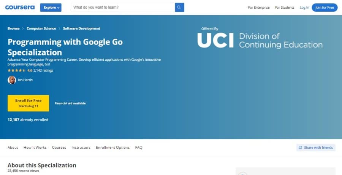Click the yellow Enroll for Free button
The width and height of the screenshot is (342, 175).
[x=28, y=103]
